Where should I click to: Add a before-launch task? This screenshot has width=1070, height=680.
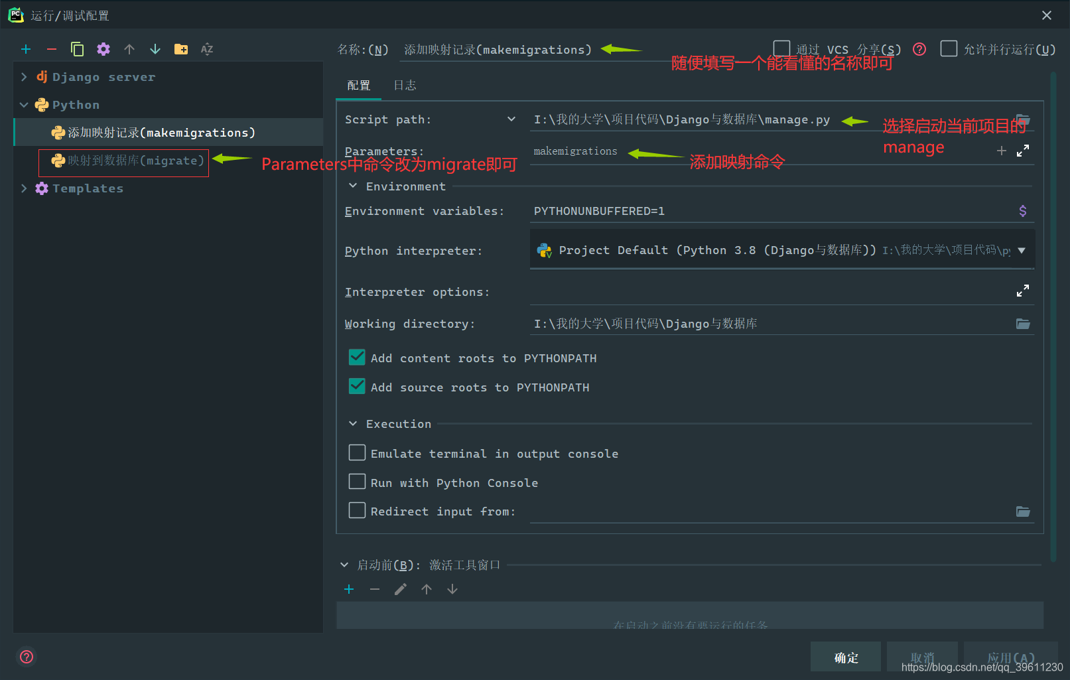click(349, 589)
